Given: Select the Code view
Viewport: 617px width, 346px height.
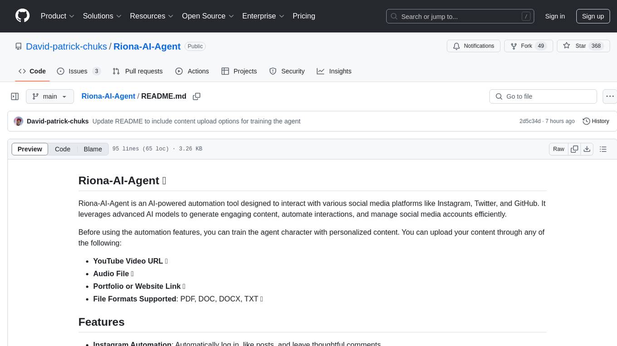Looking at the screenshot, I should tap(63, 149).
